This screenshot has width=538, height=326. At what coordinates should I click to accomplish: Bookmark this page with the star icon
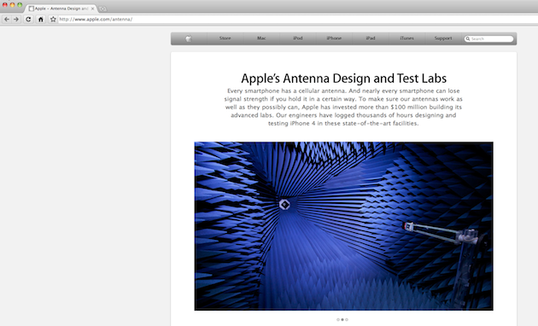point(53,19)
